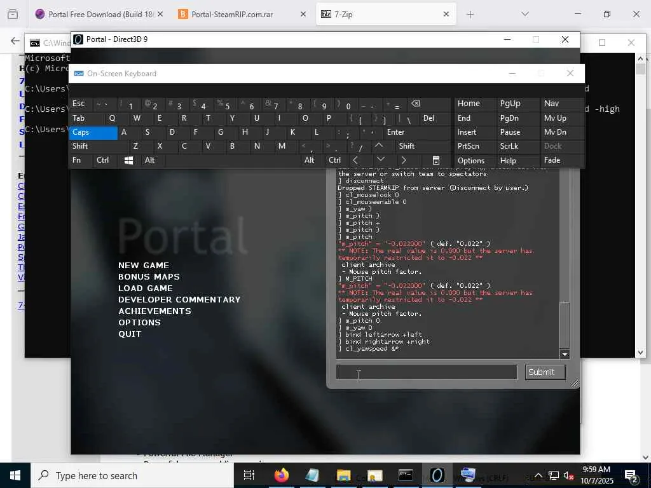Open DEVELOPER COMMENTARY menu item
Viewport: 651px width, 488px height.
coord(179,300)
